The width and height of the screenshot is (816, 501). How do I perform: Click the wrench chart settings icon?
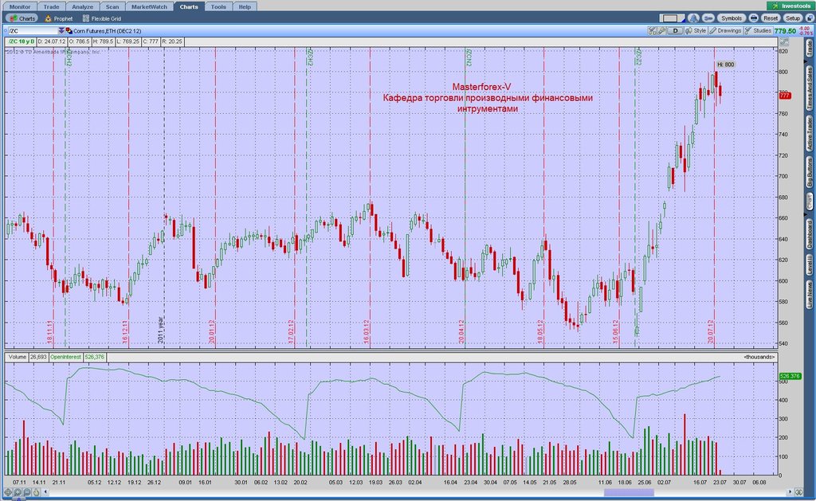click(x=661, y=31)
